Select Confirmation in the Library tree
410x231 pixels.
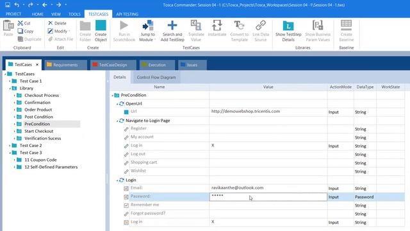pyautogui.click(x=37, y=103)
